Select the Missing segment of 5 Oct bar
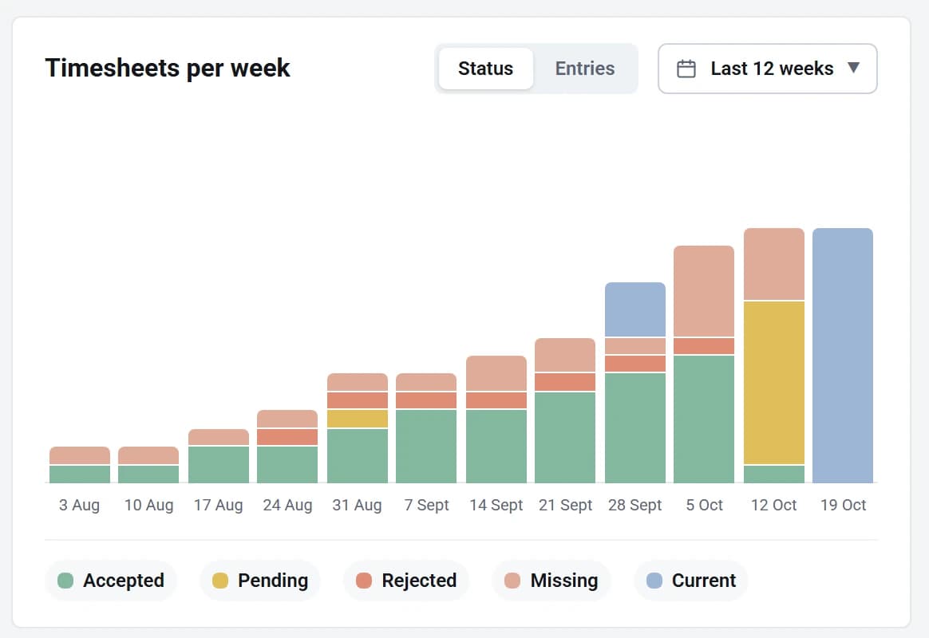 [704, 291]
